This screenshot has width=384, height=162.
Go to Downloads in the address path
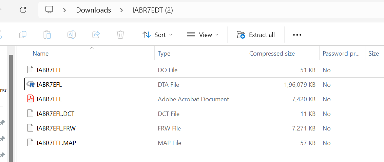coord(93,10)
